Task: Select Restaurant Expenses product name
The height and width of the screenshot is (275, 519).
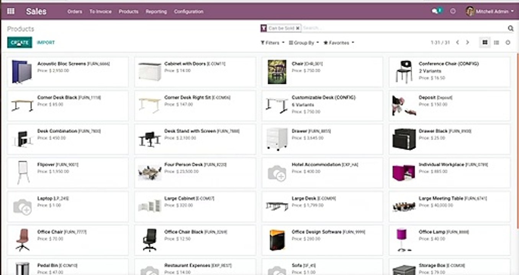Action: (187, 265)
